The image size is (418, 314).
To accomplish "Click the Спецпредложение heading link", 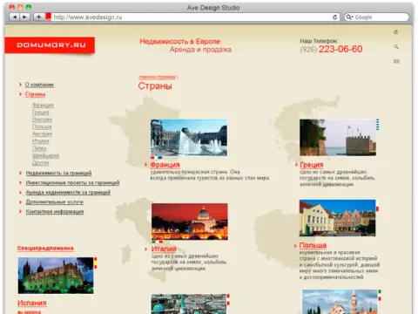I will click(45, 249).
